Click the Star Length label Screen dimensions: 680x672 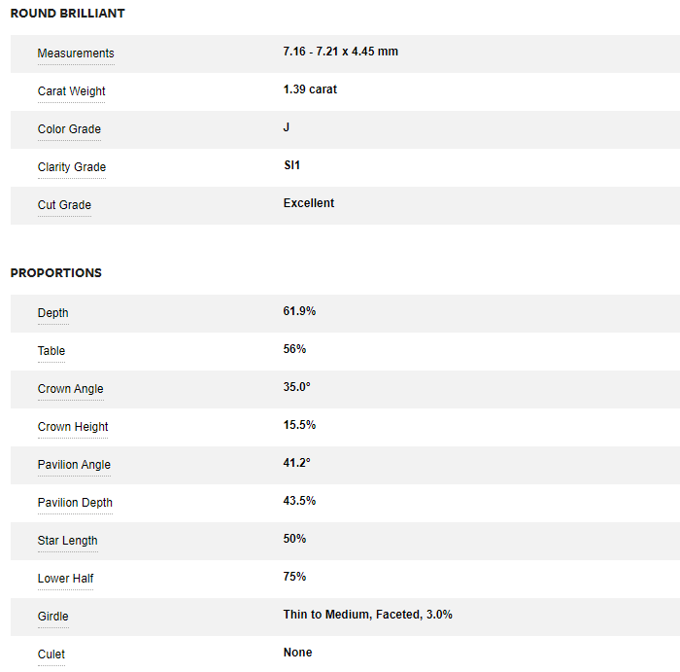pyautogui.click(x=68, y=541)
